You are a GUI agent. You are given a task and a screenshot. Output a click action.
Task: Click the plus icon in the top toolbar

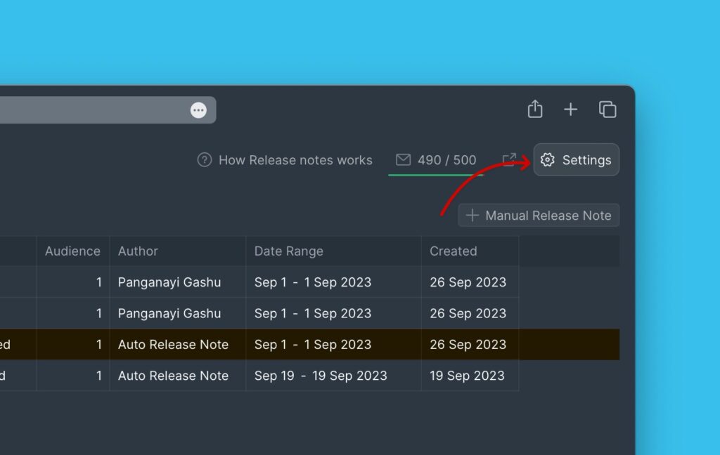(570, 110)
